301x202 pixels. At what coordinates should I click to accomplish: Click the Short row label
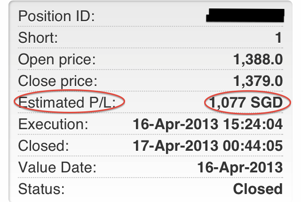pyautogui.click(x=38, y=38)
